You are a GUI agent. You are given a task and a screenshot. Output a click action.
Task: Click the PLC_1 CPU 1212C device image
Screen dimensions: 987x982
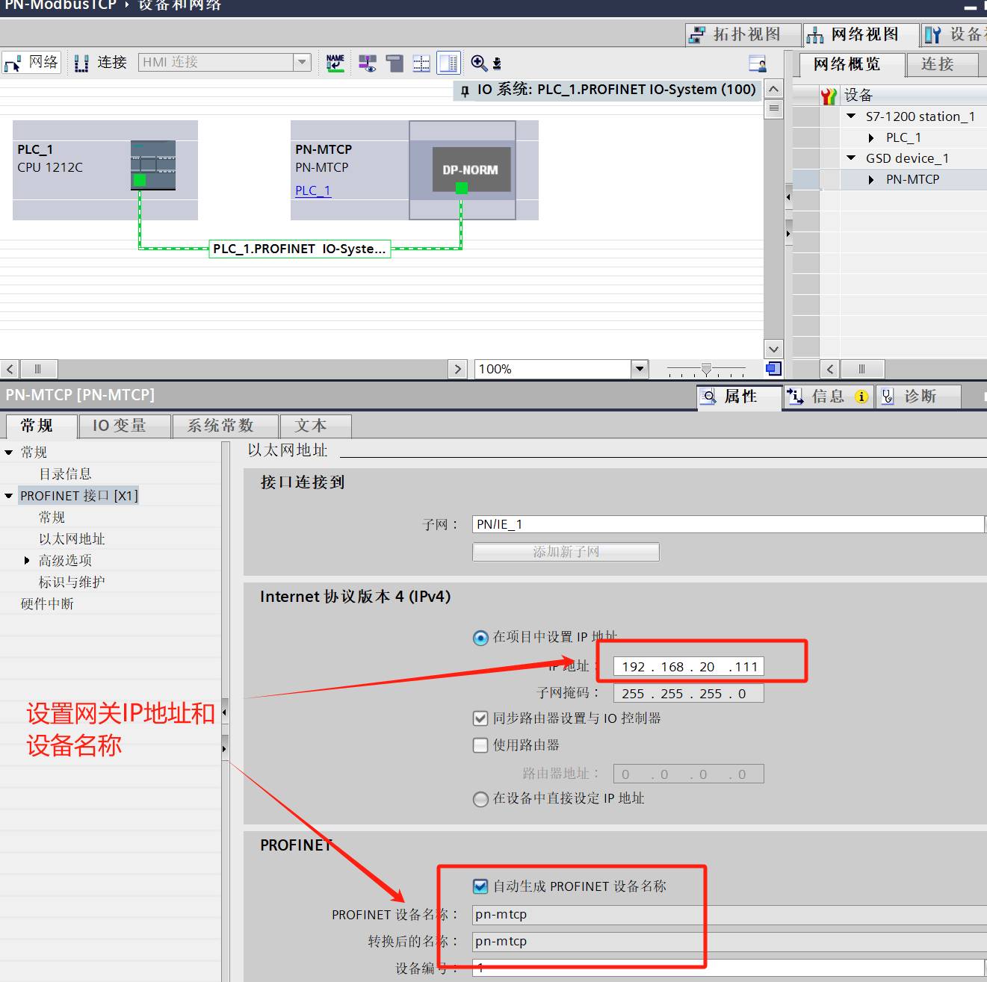[x=153, y=165]
